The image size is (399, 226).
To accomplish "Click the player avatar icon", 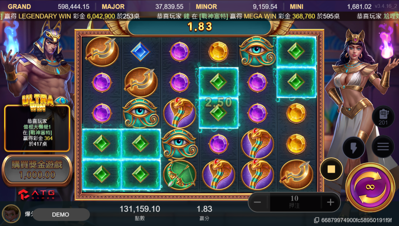I will point(11,214).
